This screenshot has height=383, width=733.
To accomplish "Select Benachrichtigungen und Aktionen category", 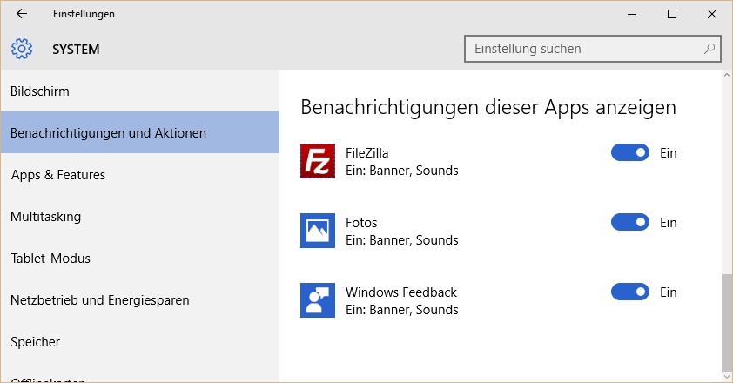I will (x=109, y=133).
